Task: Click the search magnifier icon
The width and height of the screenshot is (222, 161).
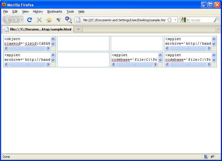Action: pyautogui.click(x=216, y=20)
